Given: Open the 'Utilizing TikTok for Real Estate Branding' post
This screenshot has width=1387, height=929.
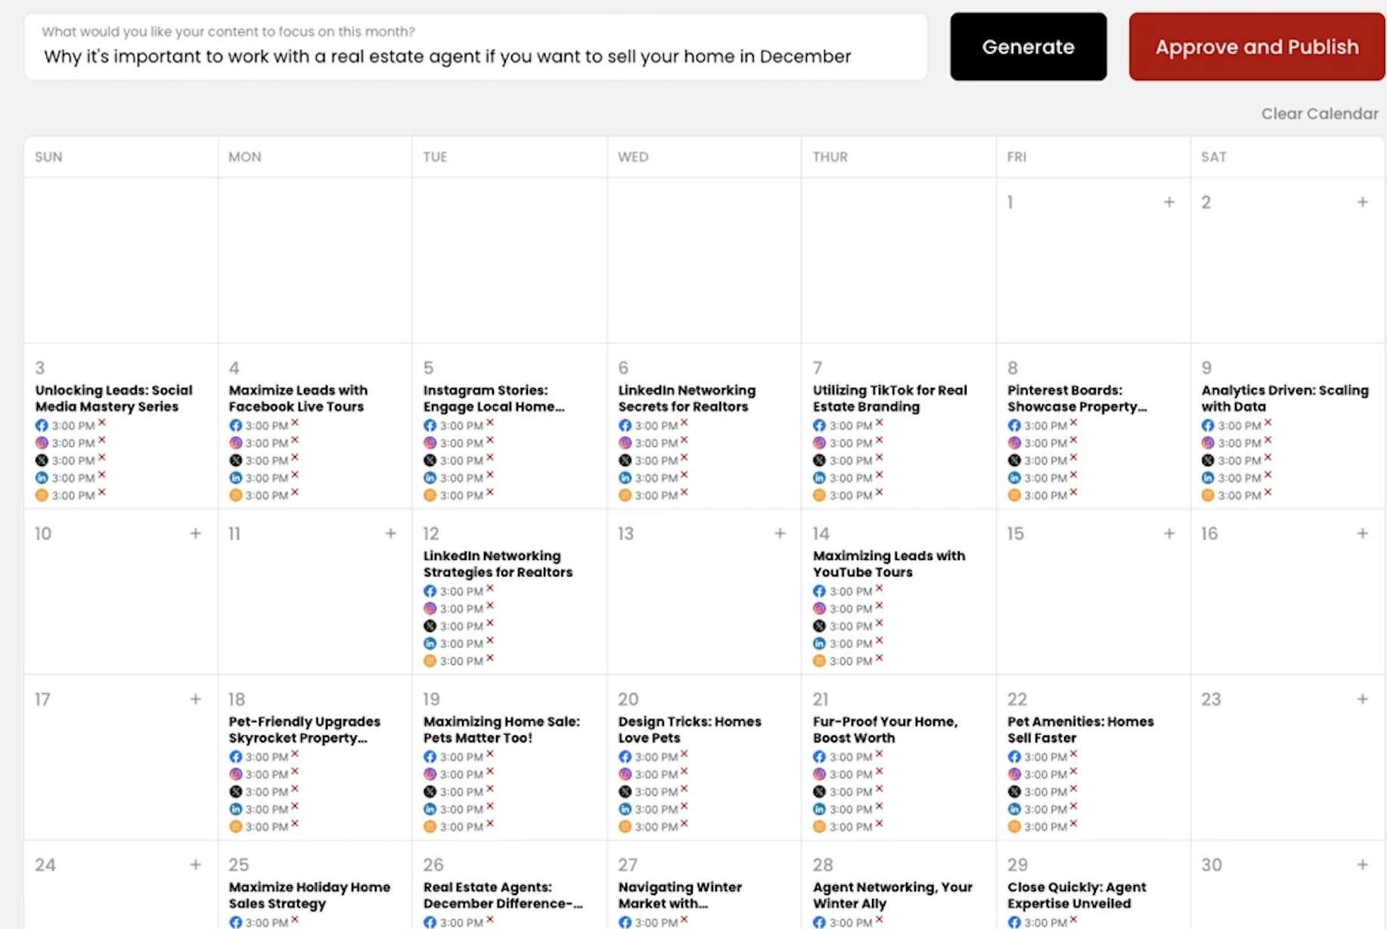Looking at the screenshot, I should pyautogui.click(x=890, y=399).
